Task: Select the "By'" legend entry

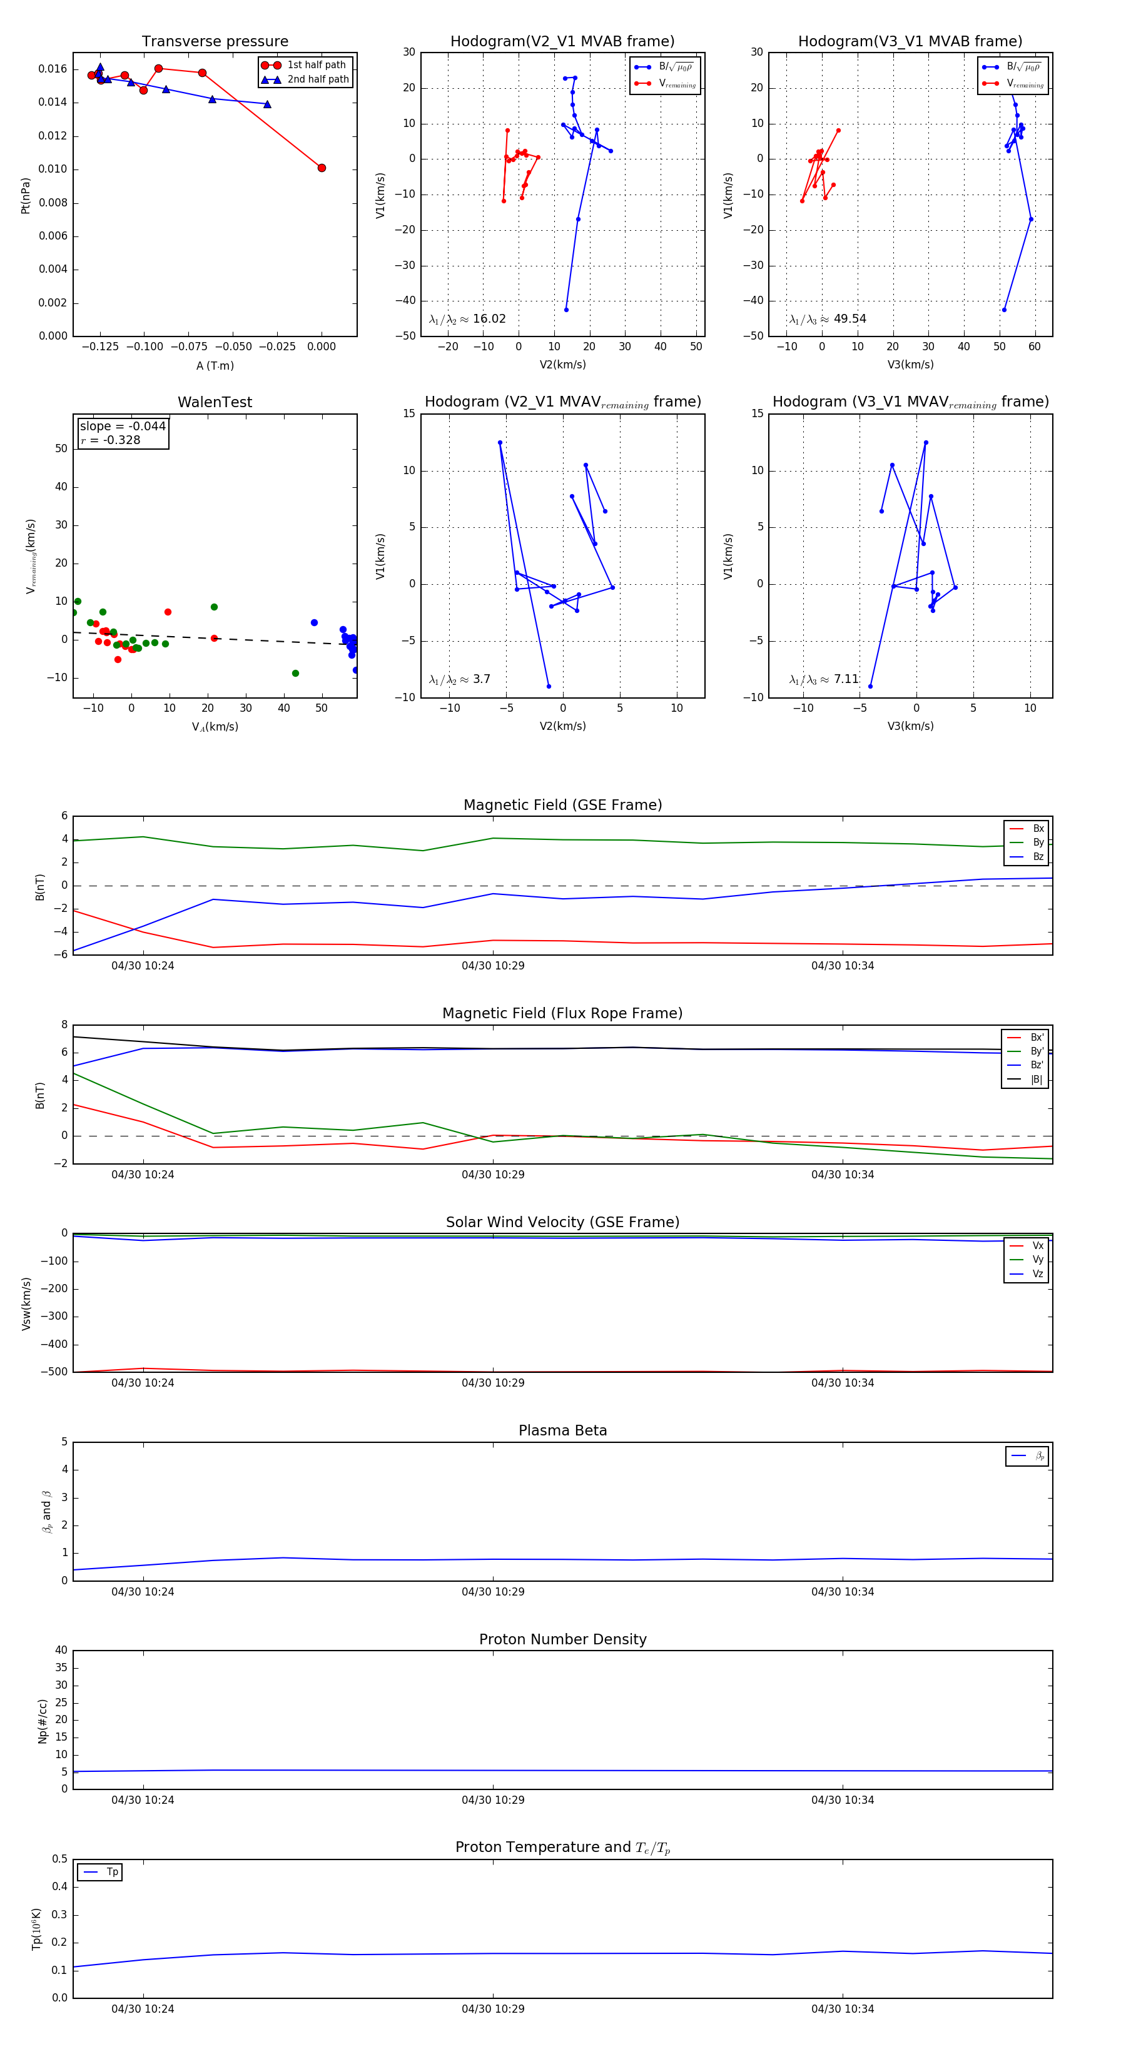Action: tap(1025, 1051)
